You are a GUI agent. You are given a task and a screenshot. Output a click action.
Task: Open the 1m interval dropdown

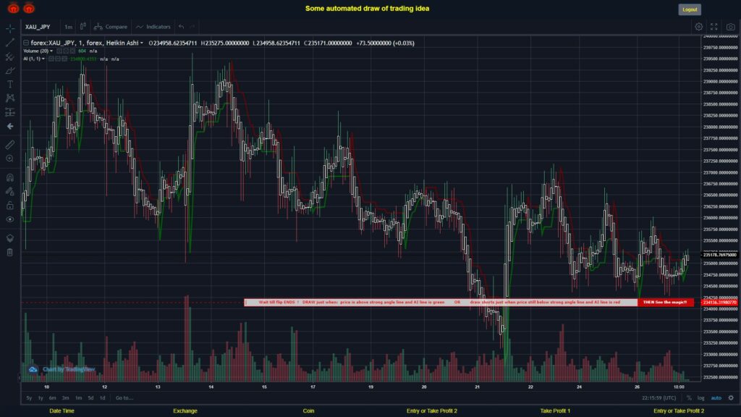69,27
